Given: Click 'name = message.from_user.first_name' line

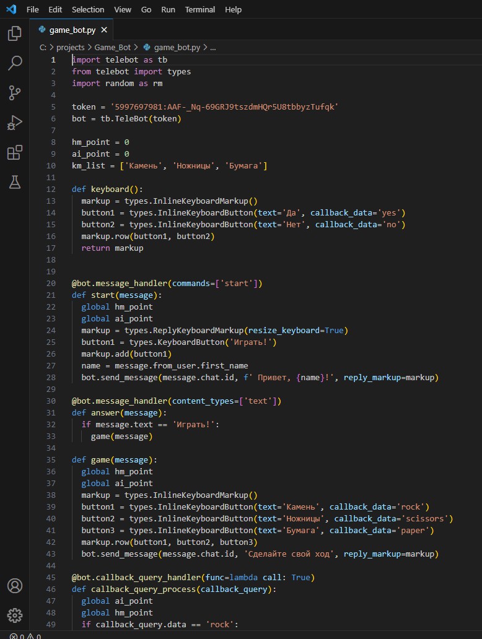Looking at the screenshot, I should point(165,365).
